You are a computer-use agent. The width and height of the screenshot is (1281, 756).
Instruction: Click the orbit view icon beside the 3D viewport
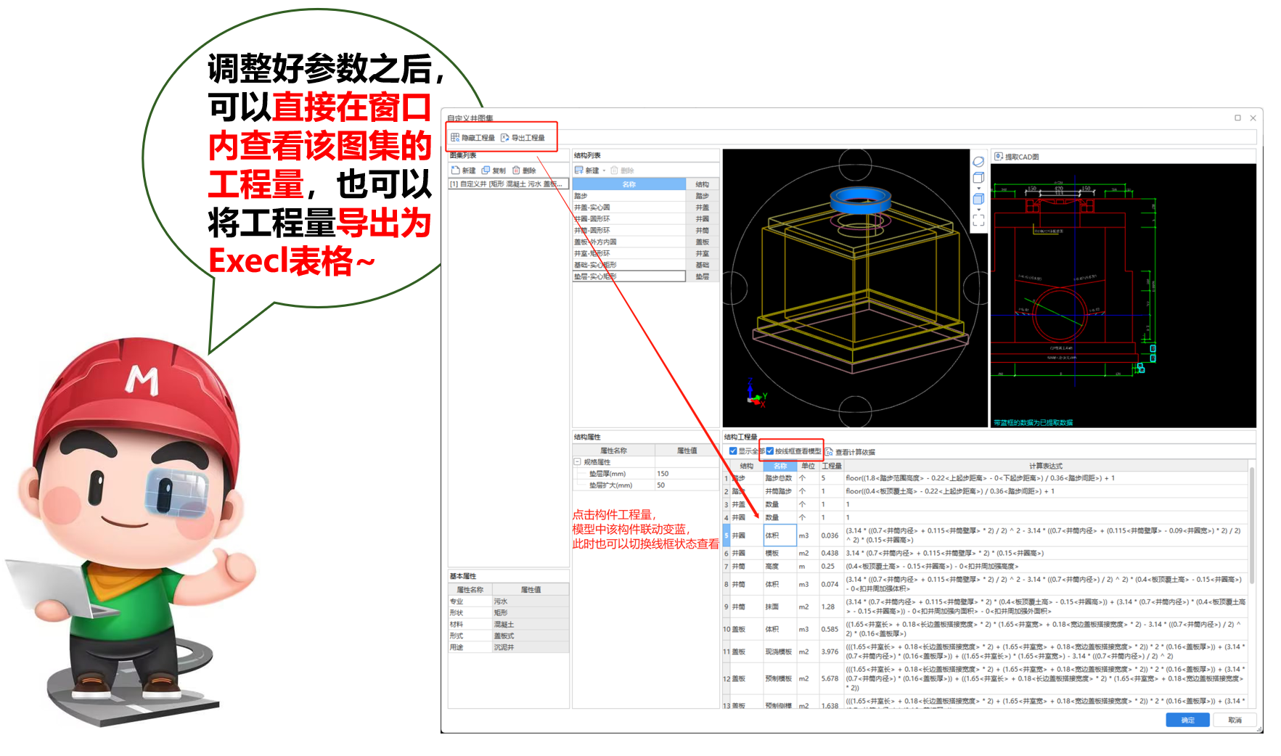tap(978, 162)
